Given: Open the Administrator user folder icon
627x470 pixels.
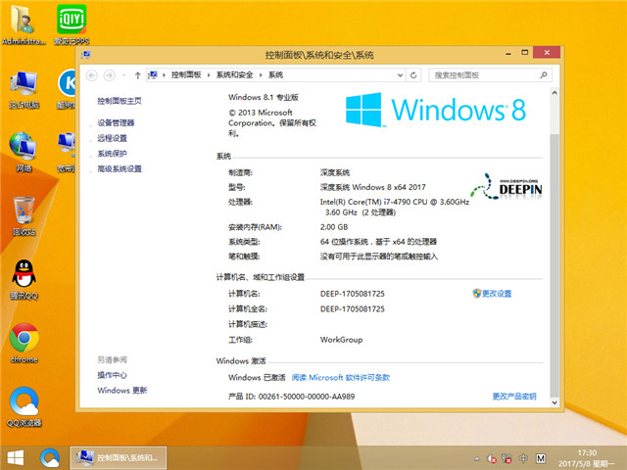Looking at the screenshot, I should (x=24, y=20).
